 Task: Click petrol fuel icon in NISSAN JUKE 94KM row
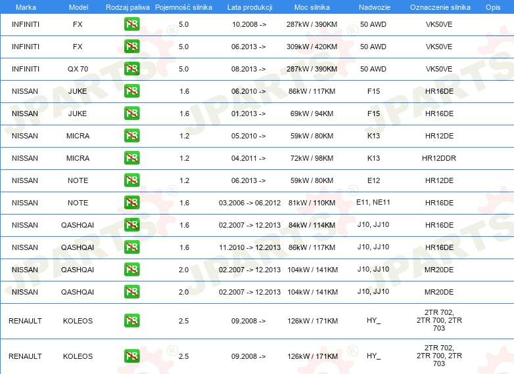pos(131,114)
